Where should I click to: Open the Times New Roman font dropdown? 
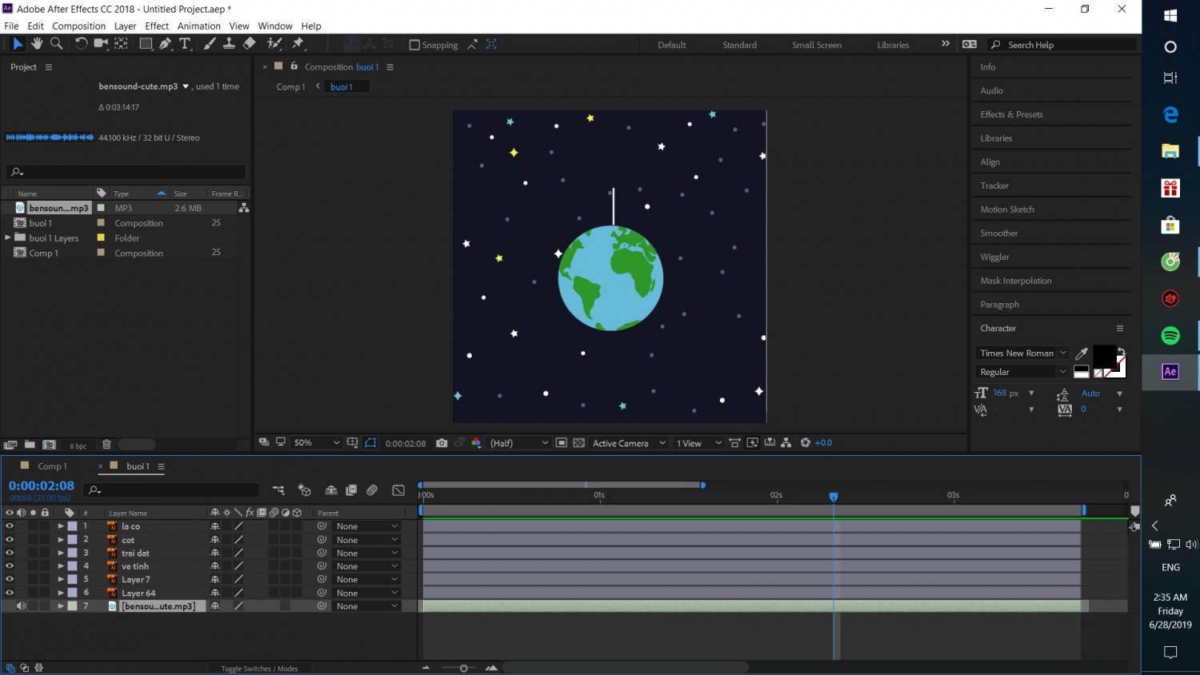[1022, 353]
